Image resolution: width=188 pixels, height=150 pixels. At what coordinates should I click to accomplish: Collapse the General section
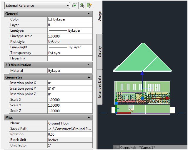pyautogui.click(x=89, y=13)
